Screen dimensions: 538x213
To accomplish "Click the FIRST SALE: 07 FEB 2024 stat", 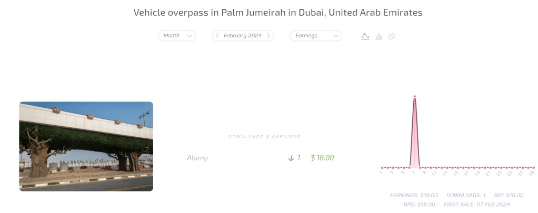I will tap(478, 204).
